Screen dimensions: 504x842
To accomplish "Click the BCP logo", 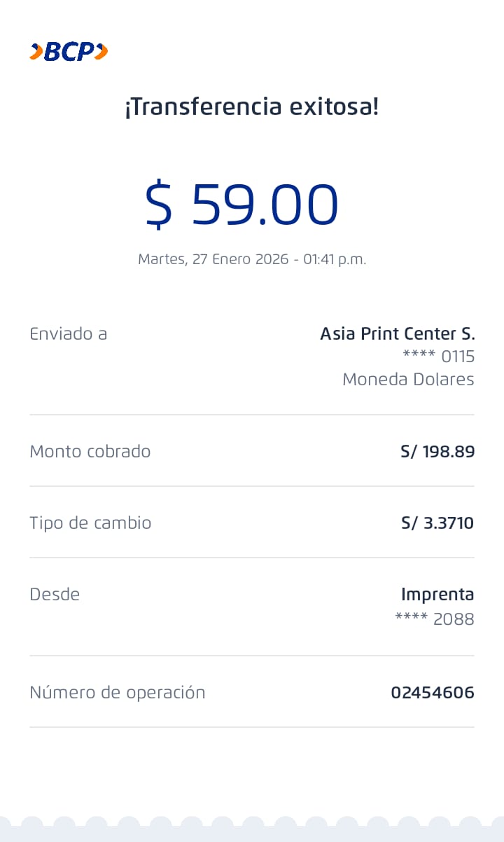I will [x=69, y=52].
